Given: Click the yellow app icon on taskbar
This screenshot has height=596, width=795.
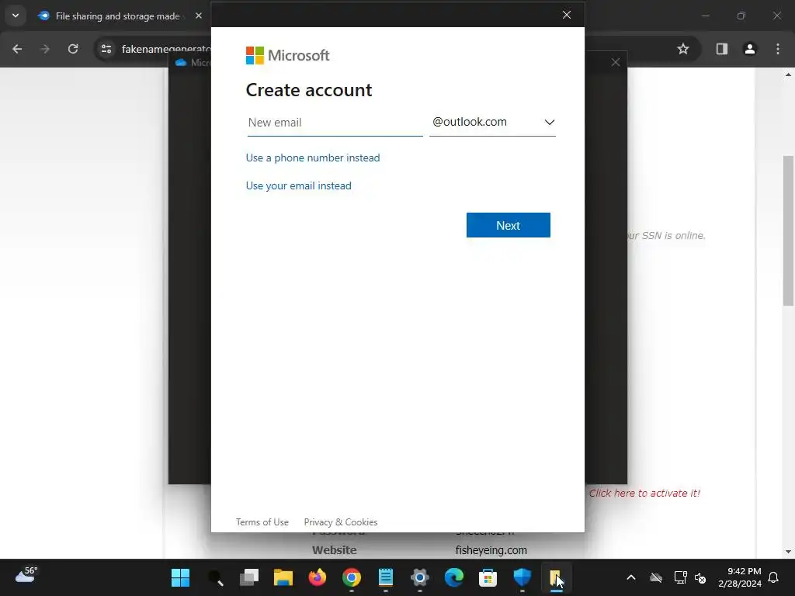Looking at the screenshot, I should (556, 577).
